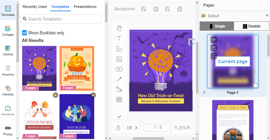
Task: Select the What is Trick-or-Treat page thumbnail
Action: coord(233,120)
